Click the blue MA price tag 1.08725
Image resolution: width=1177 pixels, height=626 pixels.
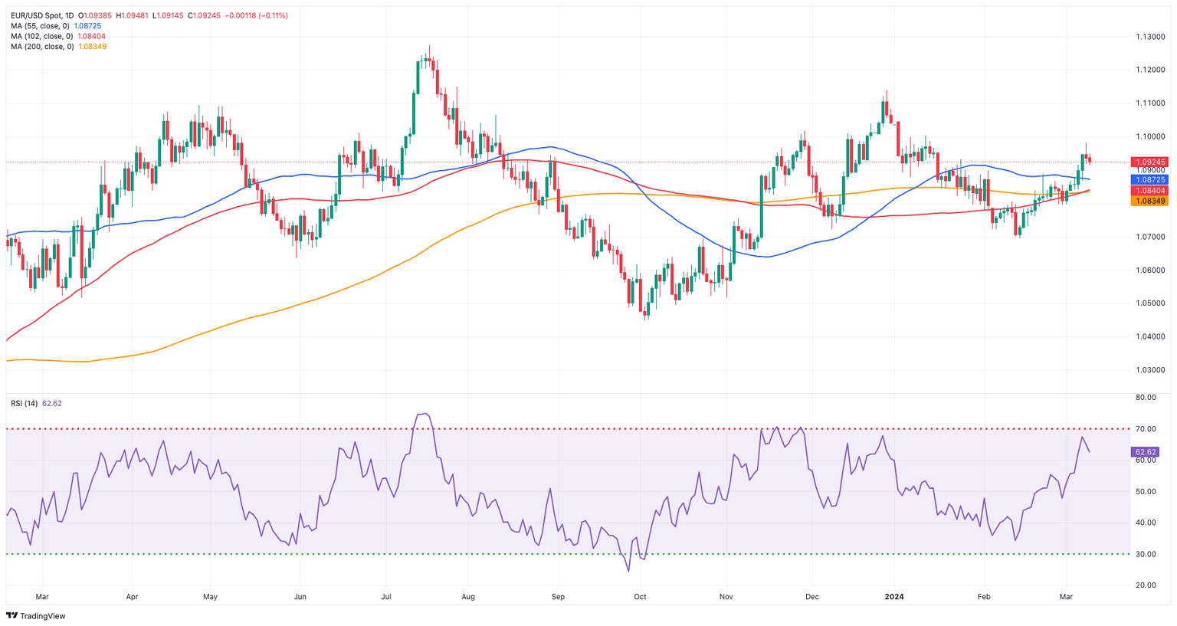(1149, 179)
